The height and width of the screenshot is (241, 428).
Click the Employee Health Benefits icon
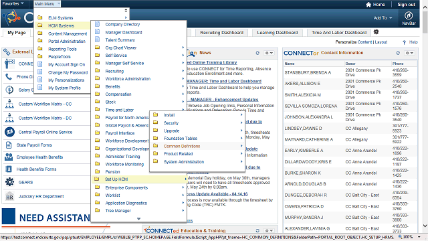[9, 157]
